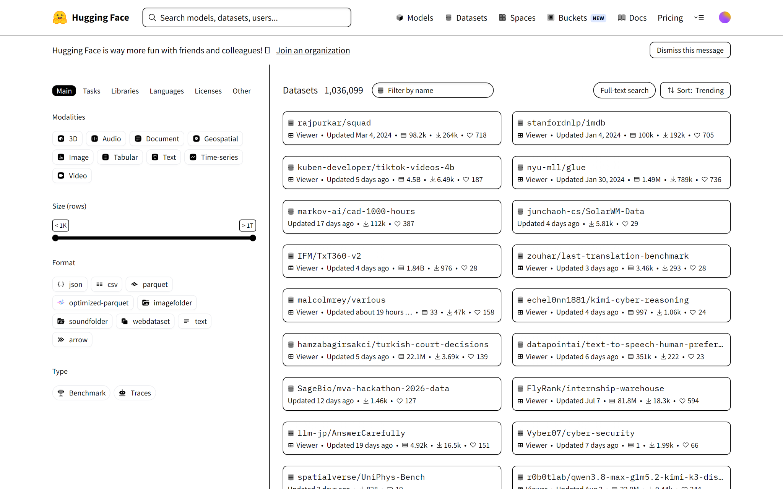Toggle the 3D modality filter
783x489 pixels.
pyautogui.click(x=68, y=139)
